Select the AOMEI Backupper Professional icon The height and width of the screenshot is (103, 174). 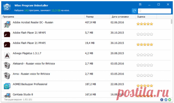[7, 86]
